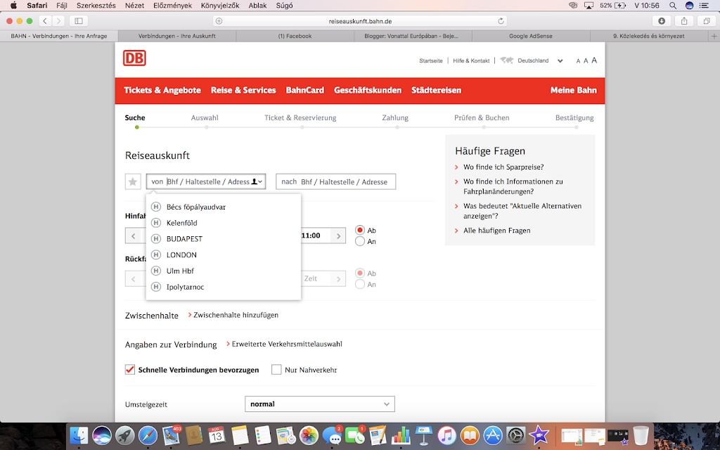
Task: Click the Safari share icon
Action: (683, 21)
